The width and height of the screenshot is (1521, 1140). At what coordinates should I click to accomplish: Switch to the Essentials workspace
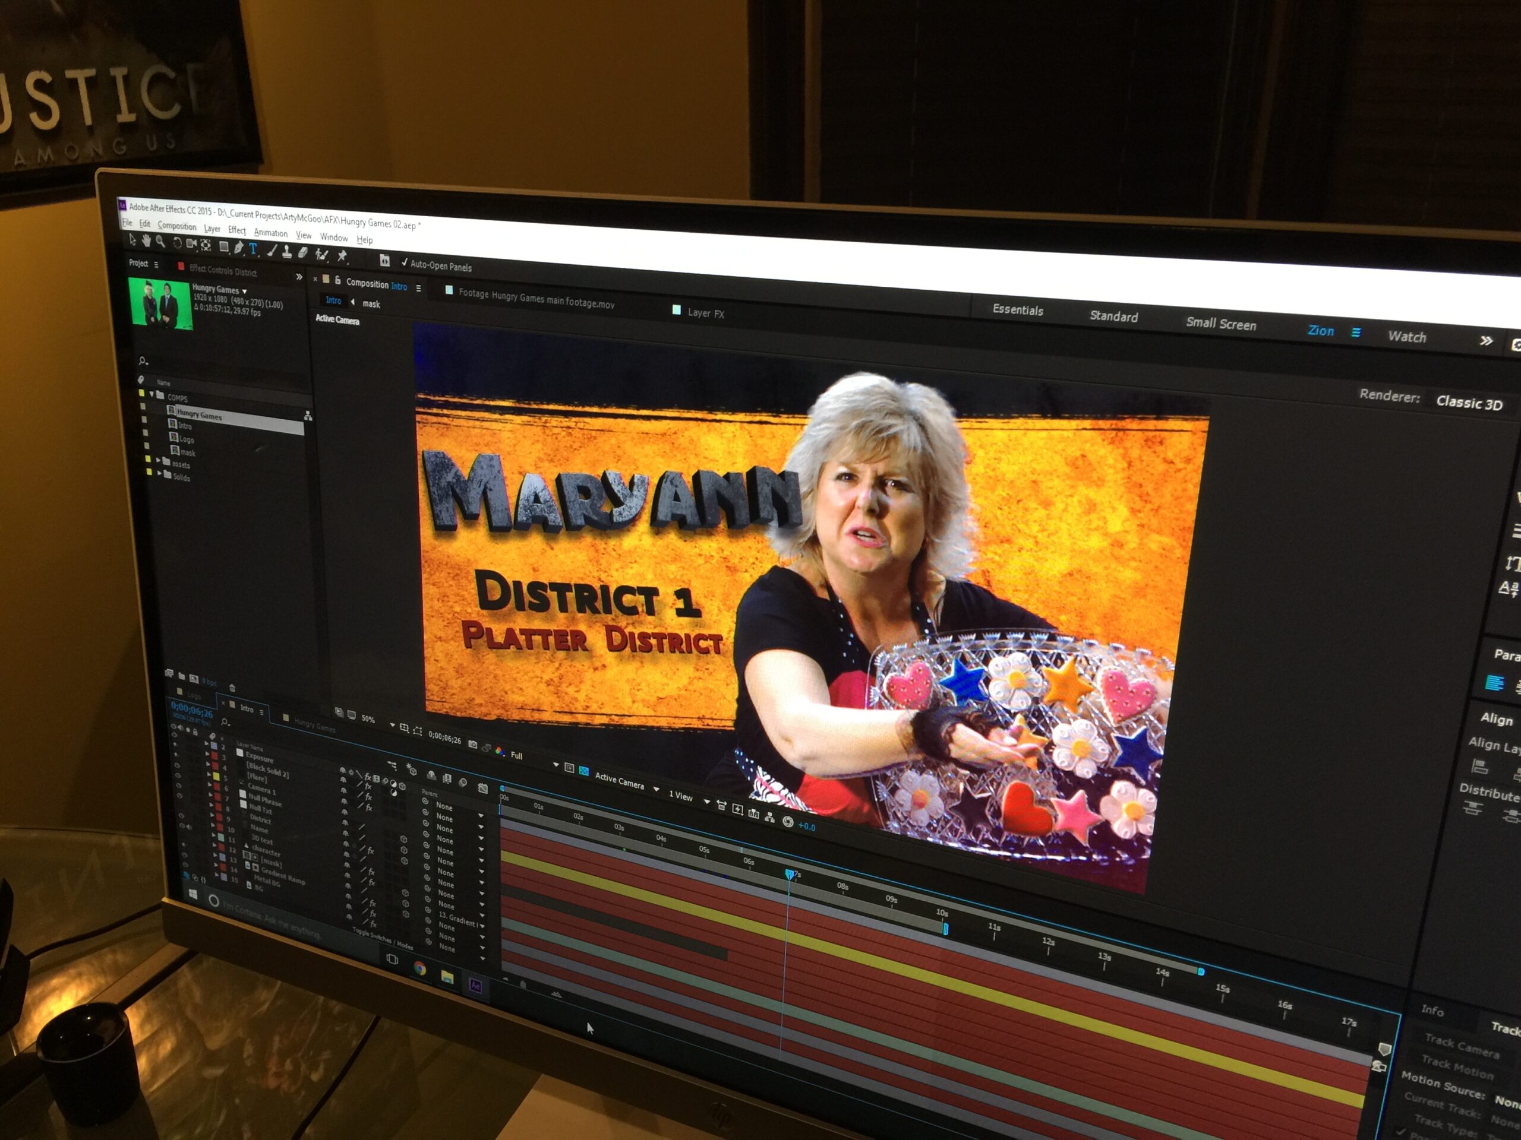1018,310
